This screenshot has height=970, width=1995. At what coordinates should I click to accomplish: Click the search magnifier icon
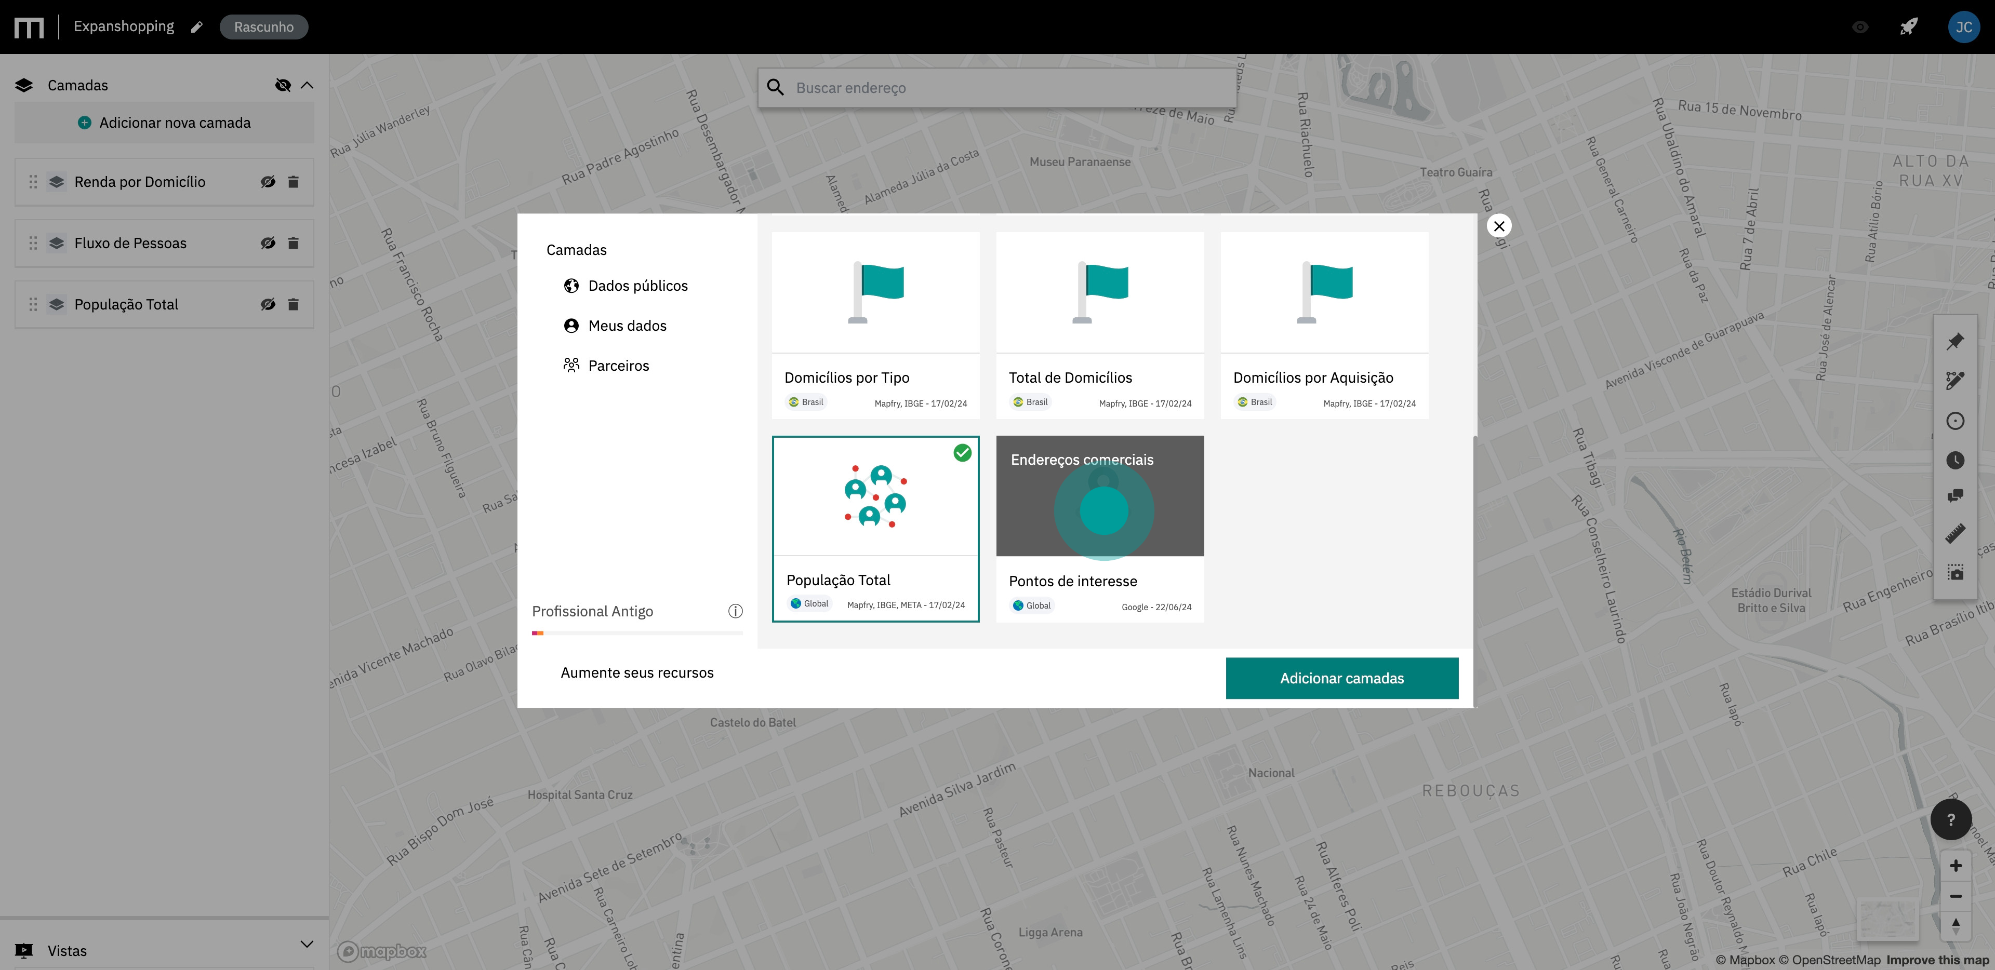[x=775, y=87]
